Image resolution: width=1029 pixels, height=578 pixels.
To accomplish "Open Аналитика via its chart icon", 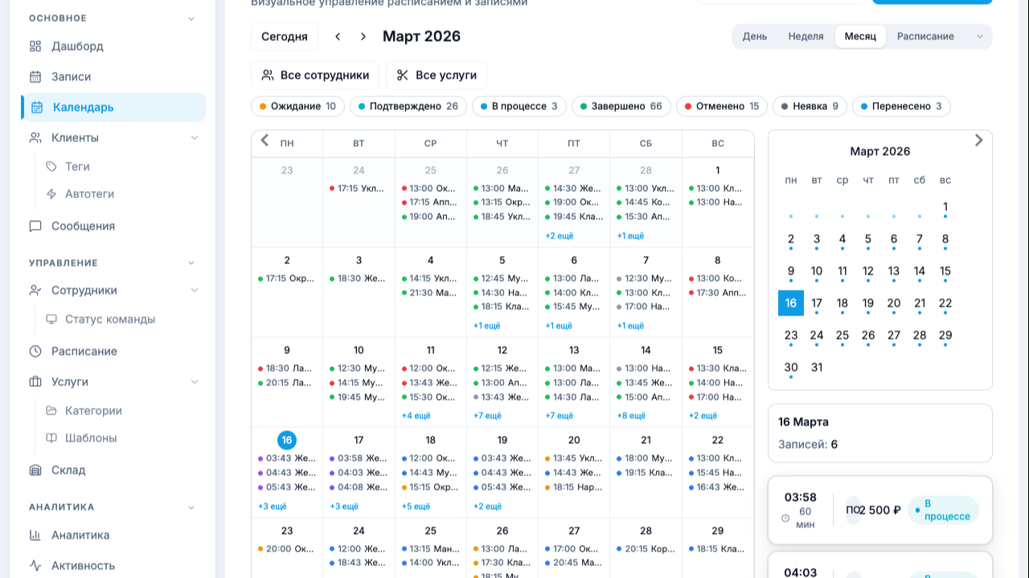I will point(35,535).
